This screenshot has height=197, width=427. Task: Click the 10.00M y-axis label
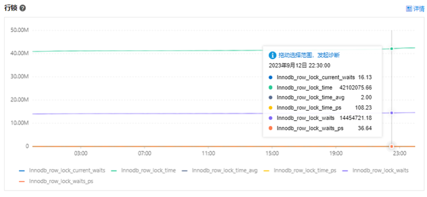click(x=20, y=123)
